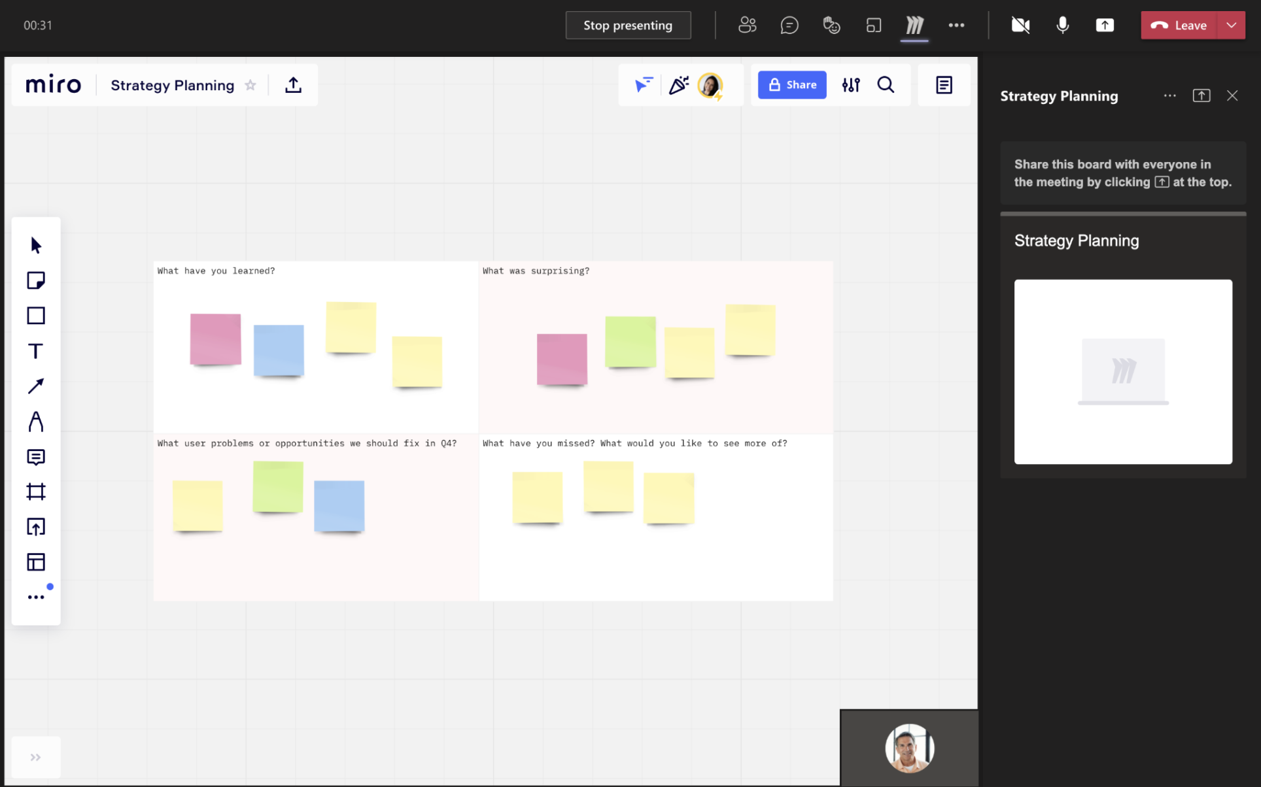Click the Miro board search icon

click(x=886, y=85)
